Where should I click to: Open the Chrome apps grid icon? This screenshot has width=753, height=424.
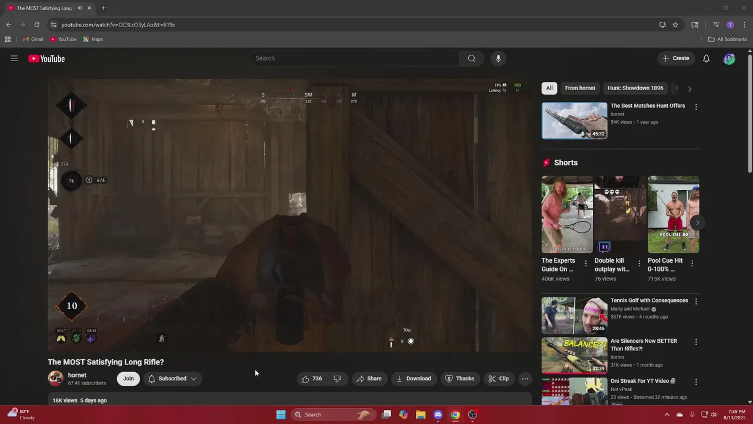[8, 39]
